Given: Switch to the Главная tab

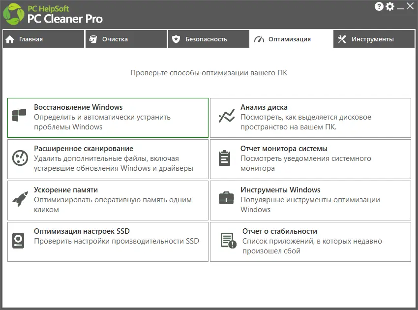Looking at the screenshot, I should click(43, 39).
